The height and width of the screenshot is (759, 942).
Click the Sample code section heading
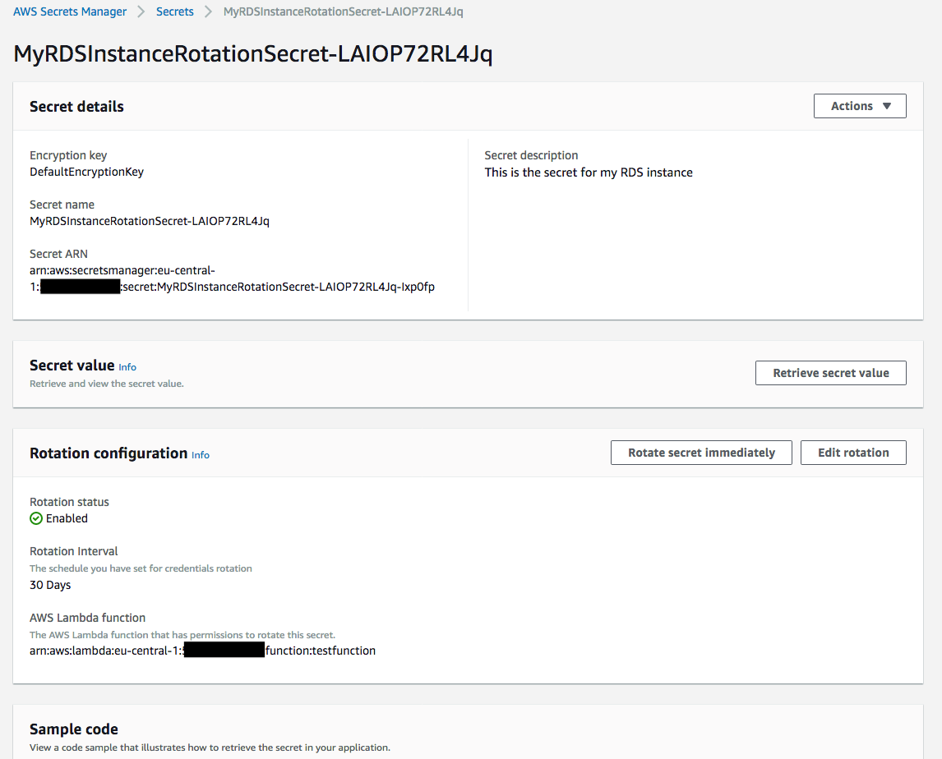click(x=73, y=729)
